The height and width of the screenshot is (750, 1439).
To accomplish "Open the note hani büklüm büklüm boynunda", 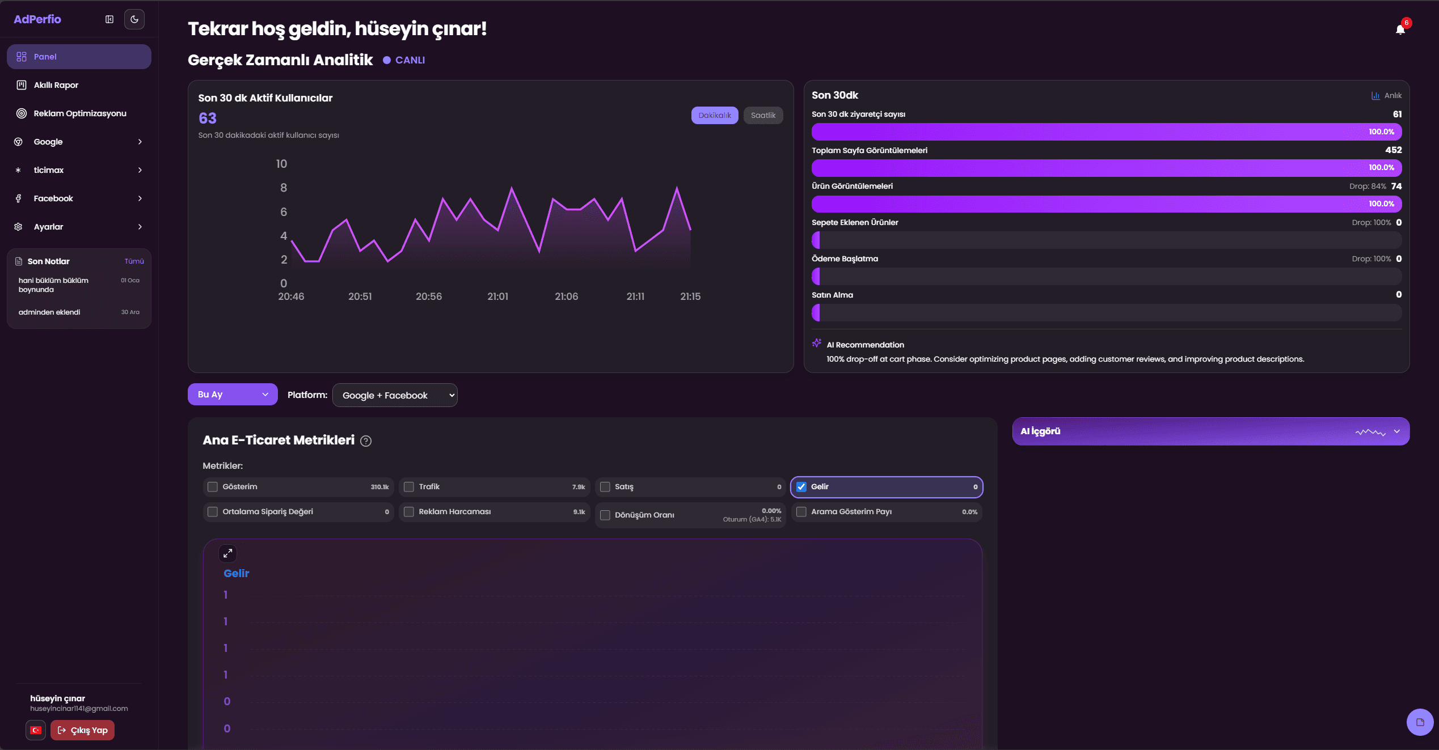I will coord(54,285).
